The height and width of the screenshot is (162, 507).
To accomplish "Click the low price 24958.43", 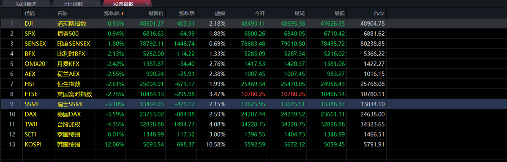I will point(333,84).
